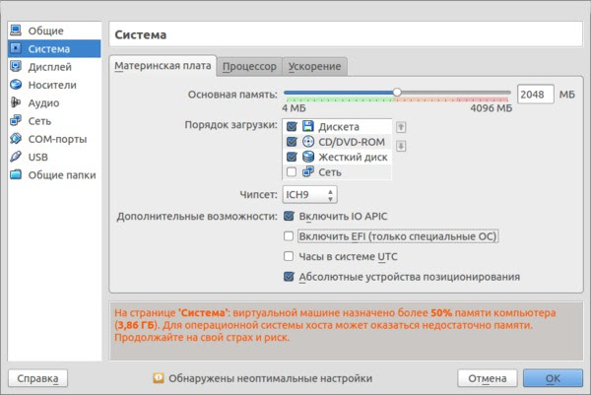The height and width of the screenshot is (395, 591).
Task: Click the Жесткий диск label in boot list
Action: click(x=353, y=158)
